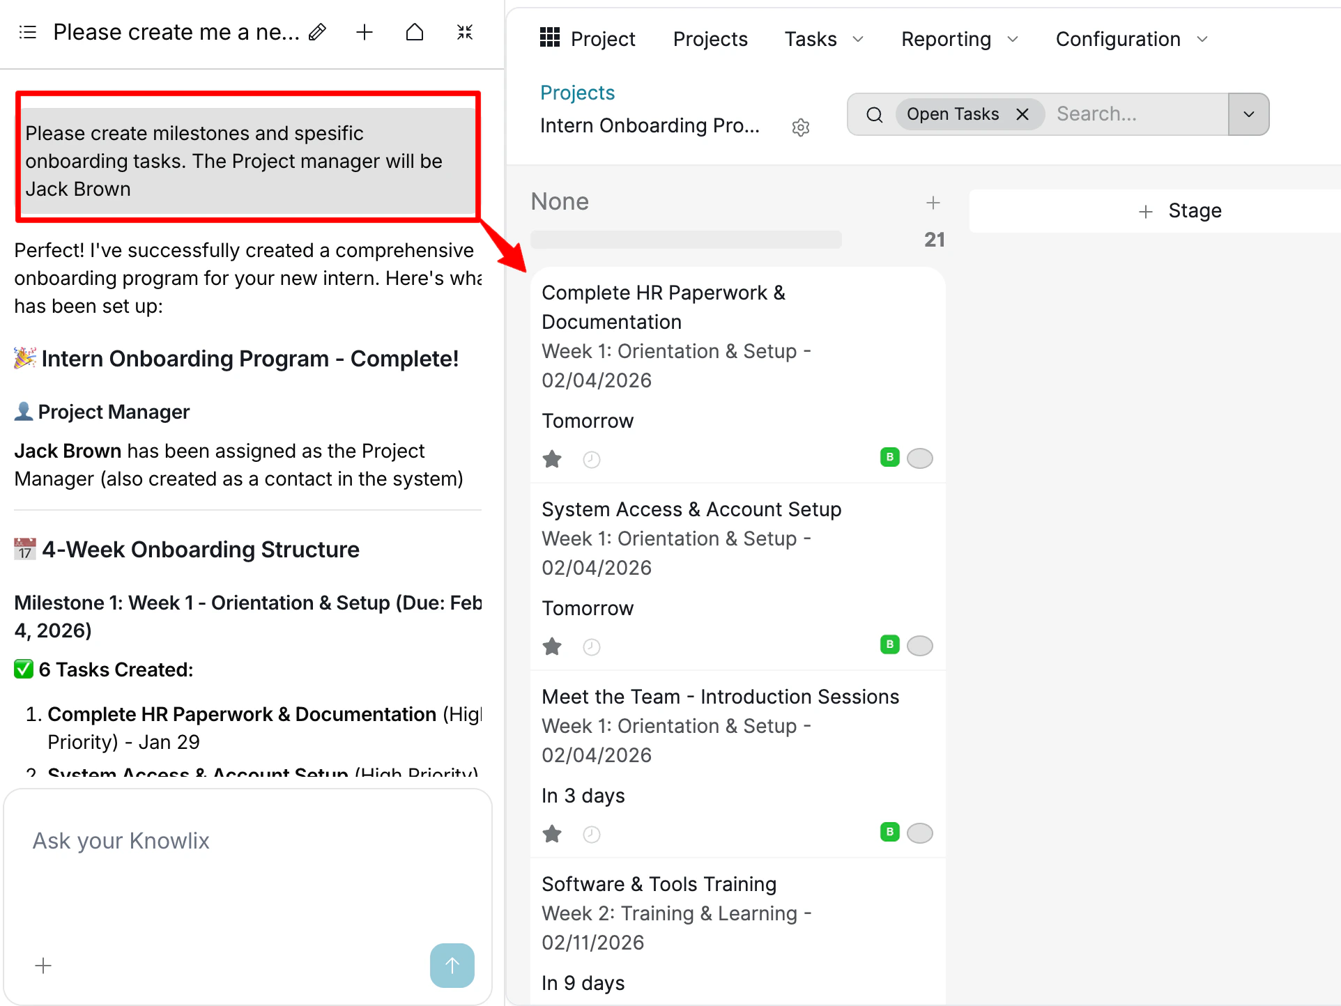
Task: Toggle state of System Access & Account Setup
Action: [x=919, y=646]
